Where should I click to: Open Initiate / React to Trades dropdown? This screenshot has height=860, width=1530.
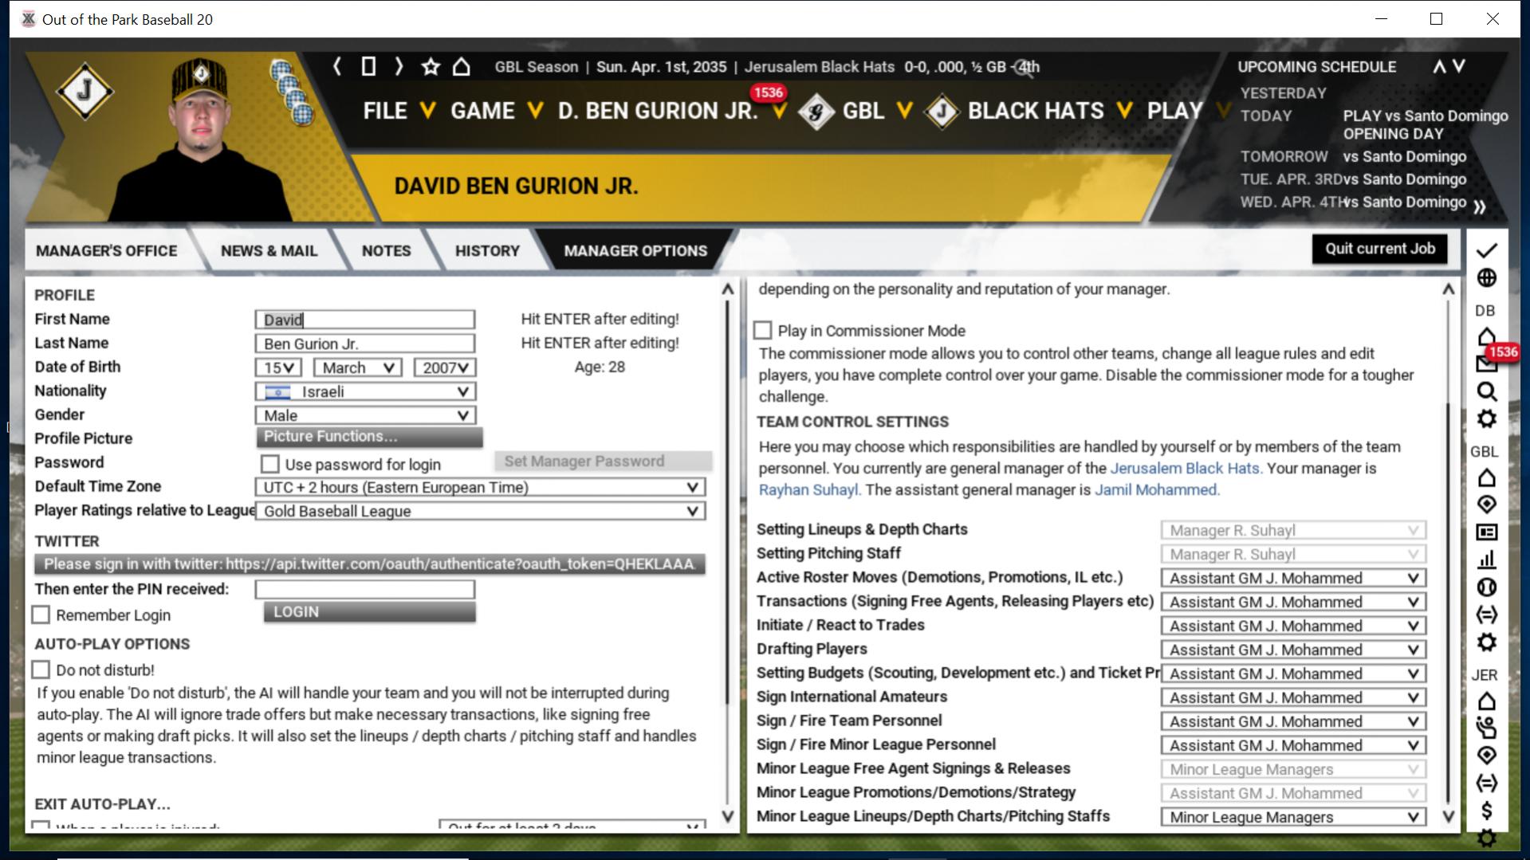tap(1293, 626)
